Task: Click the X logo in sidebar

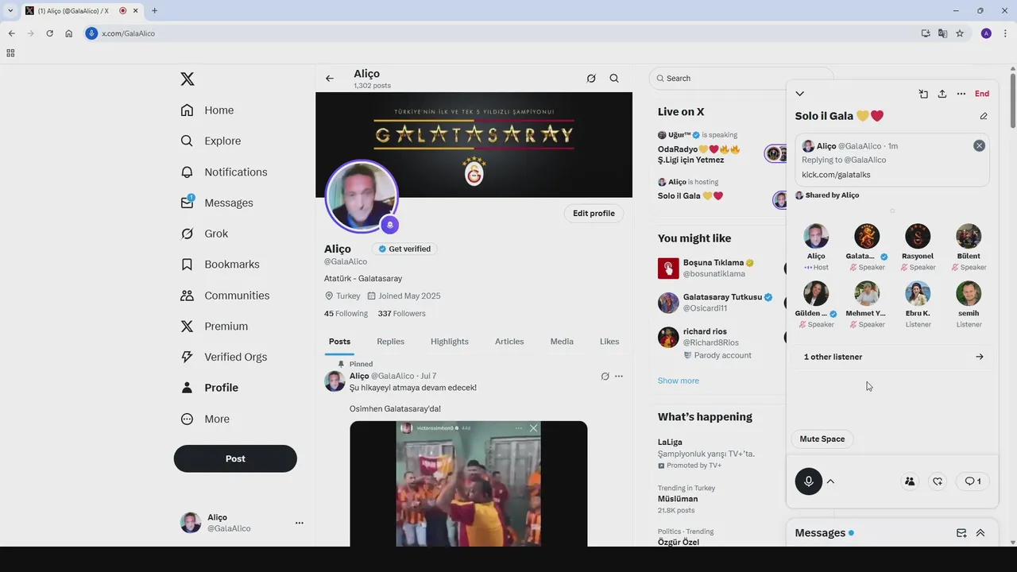Action: 188,79
